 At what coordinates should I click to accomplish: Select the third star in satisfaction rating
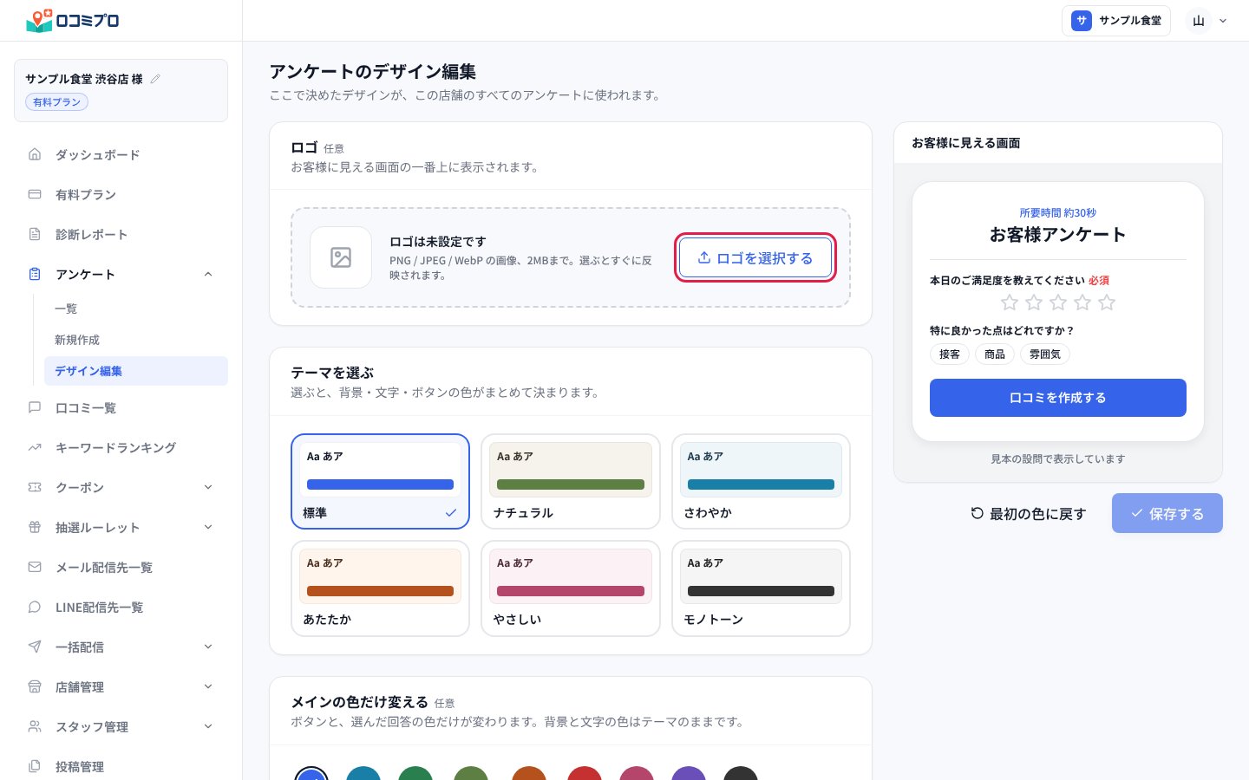coord(1058,302)
